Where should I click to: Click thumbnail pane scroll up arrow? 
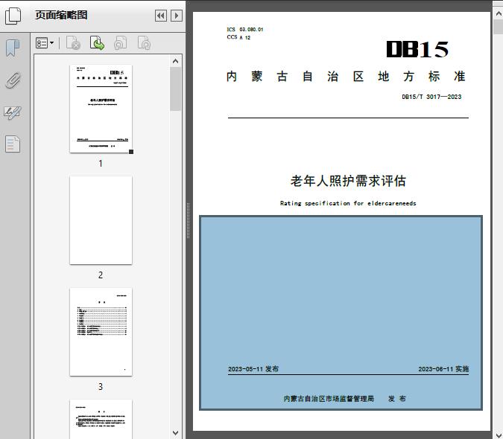coord(175,61)
